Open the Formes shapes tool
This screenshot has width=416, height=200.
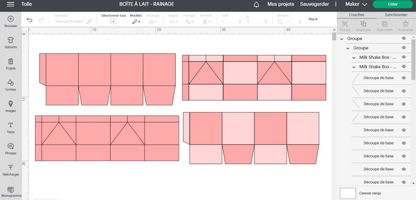pos(10,83)
